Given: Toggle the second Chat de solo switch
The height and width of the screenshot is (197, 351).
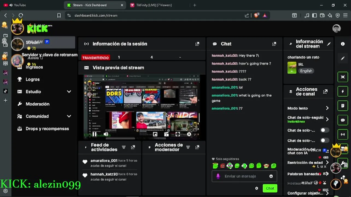Looking at the screenshot, I should (x=324, y=140).
